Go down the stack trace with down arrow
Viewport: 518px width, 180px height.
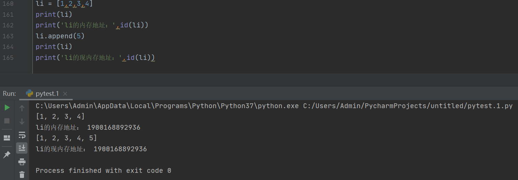click(x=22, y=121)
